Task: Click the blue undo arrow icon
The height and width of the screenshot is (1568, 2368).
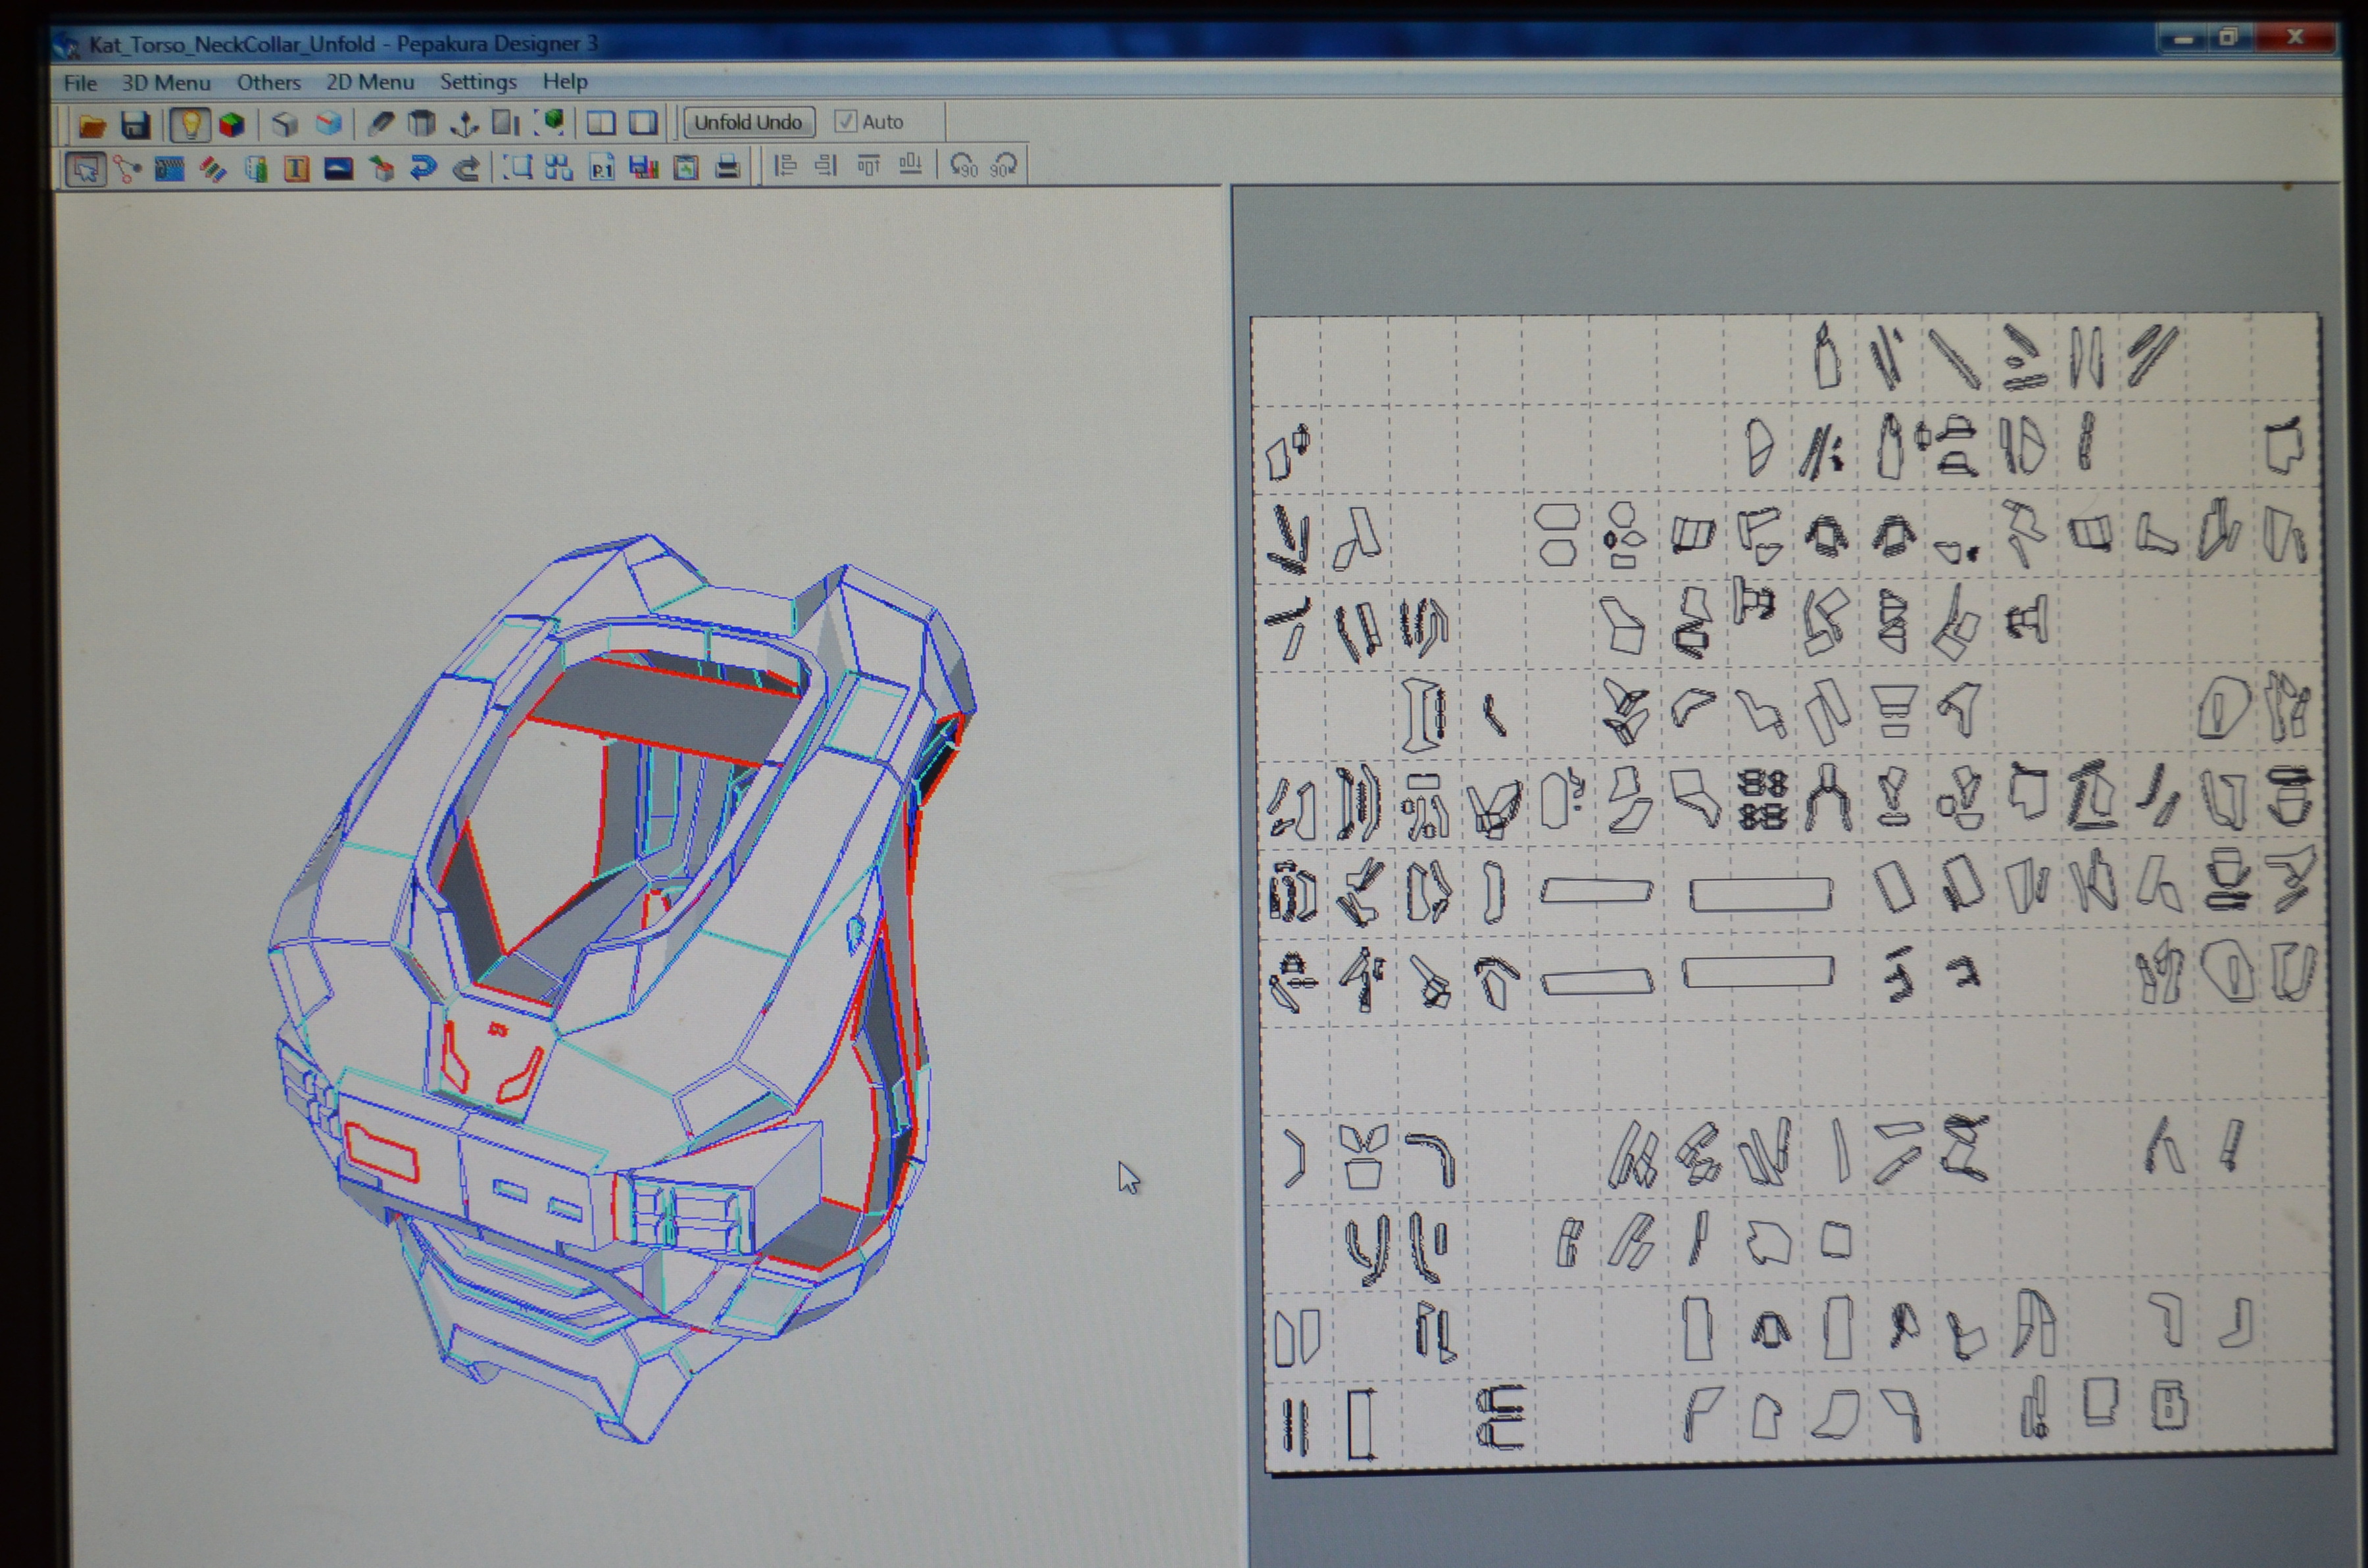Action: [423, 168]
